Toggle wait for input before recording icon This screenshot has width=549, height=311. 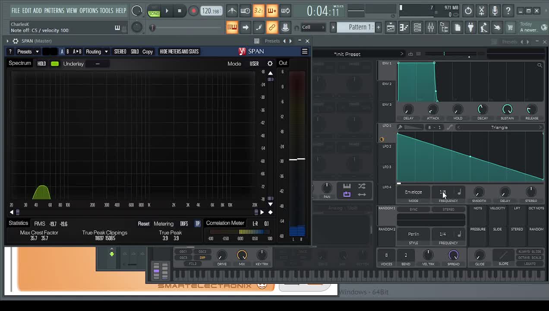pos(245,10)
